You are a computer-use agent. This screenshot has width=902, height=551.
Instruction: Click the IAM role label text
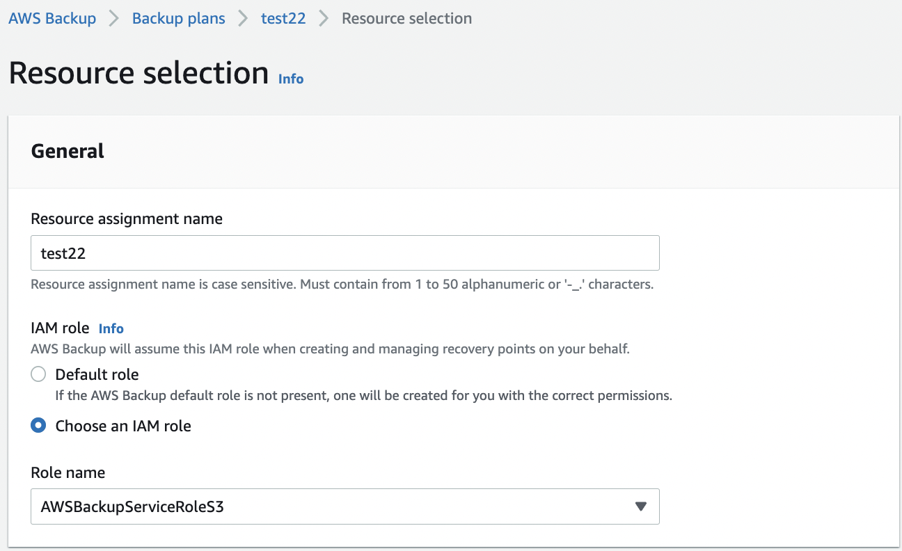tap(60, 328)
